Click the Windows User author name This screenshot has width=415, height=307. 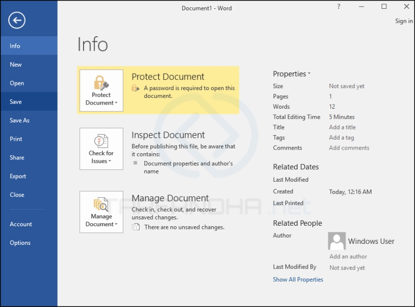point(371,241)
